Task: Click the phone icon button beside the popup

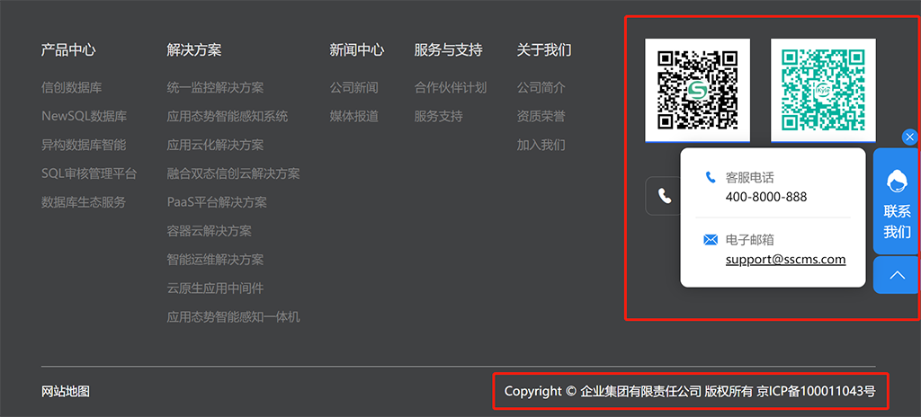Action: [665, 196]
